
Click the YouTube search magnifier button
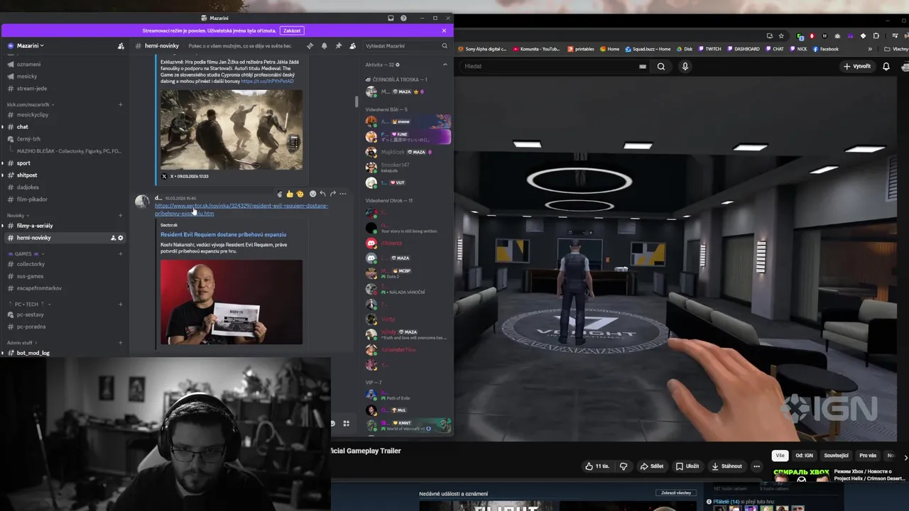pos(661,66)
